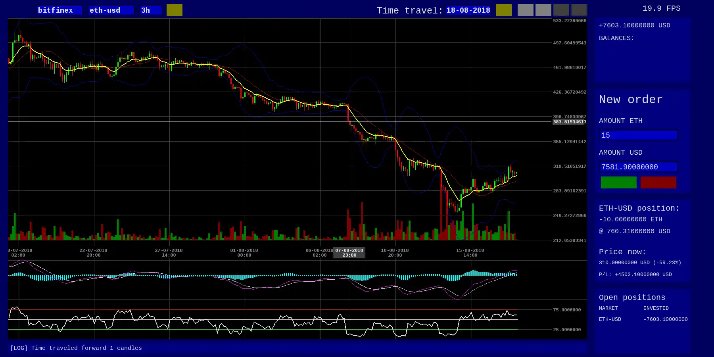
Task: Click the entry price @ 760.31000000 USD
Action: (x=635, y=231)
